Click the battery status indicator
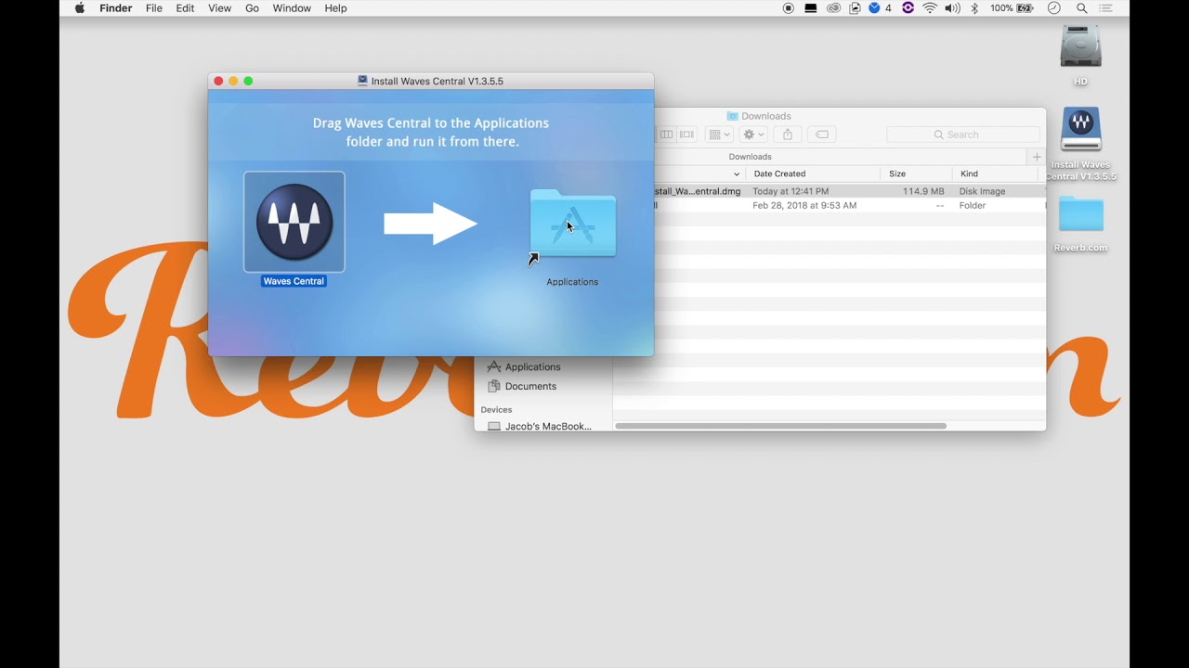The width and height of the screenshot is (1189, 668). click(1012, 8)
